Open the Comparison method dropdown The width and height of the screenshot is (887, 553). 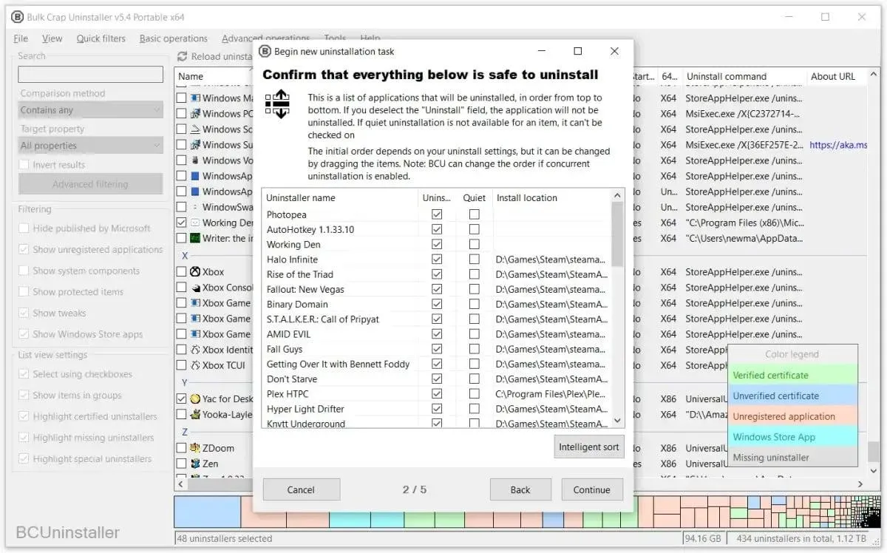pos(90,110)
